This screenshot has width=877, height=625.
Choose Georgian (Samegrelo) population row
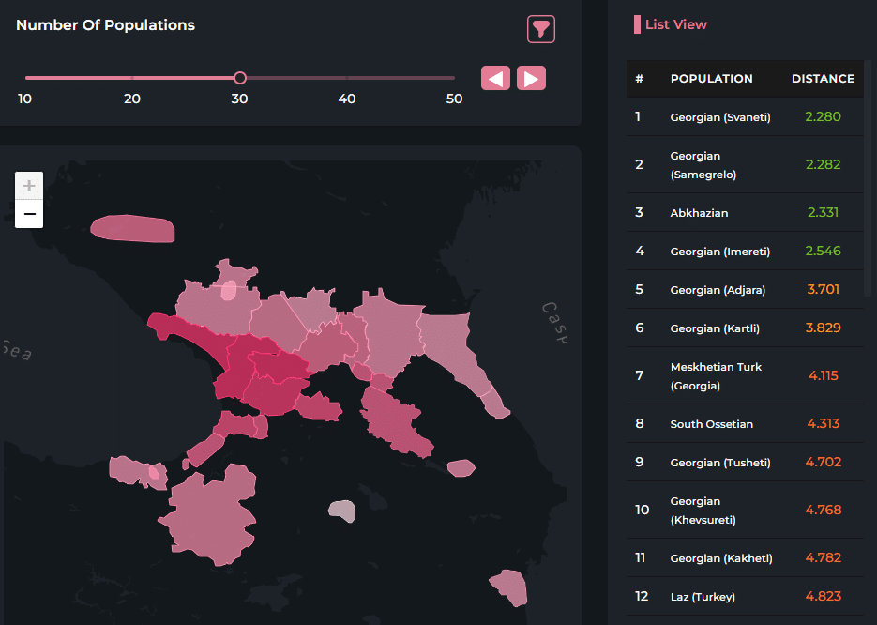click(703, 165)
